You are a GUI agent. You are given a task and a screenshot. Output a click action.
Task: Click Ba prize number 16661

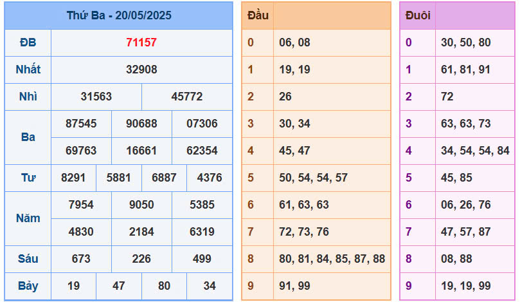[x=141, y=151]
